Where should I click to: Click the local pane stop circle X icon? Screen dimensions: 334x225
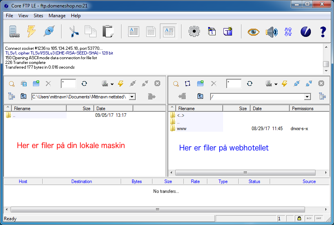pos(158,83)
